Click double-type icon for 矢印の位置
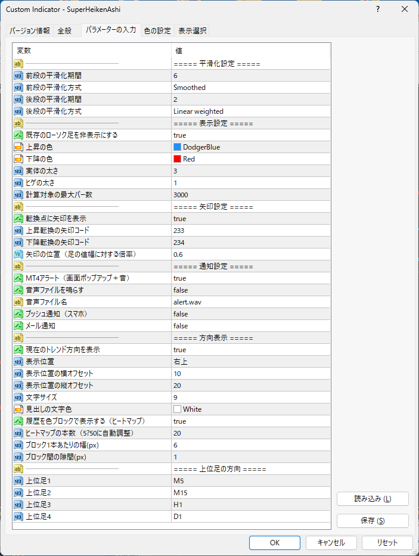Image resolution: width=419 pixels, height=556 pixels. click(18, 254)
